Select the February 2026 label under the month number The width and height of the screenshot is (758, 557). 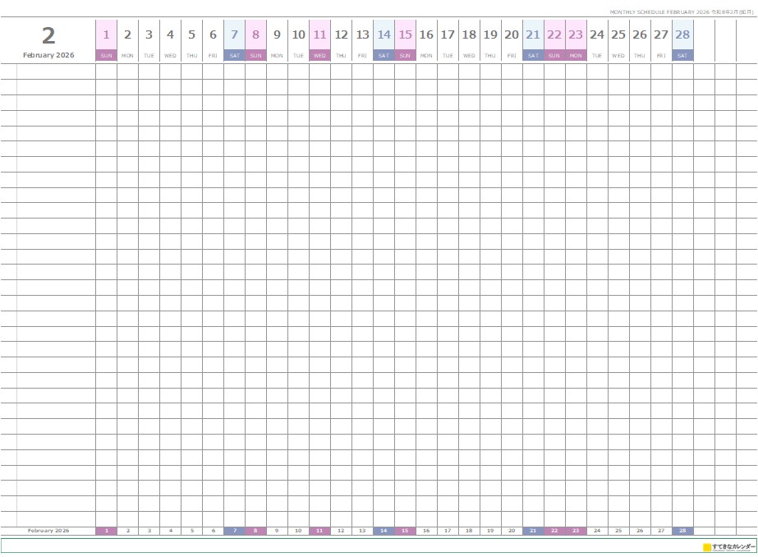pos(48,55)
